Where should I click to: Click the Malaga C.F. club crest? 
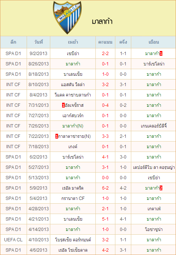67,18
